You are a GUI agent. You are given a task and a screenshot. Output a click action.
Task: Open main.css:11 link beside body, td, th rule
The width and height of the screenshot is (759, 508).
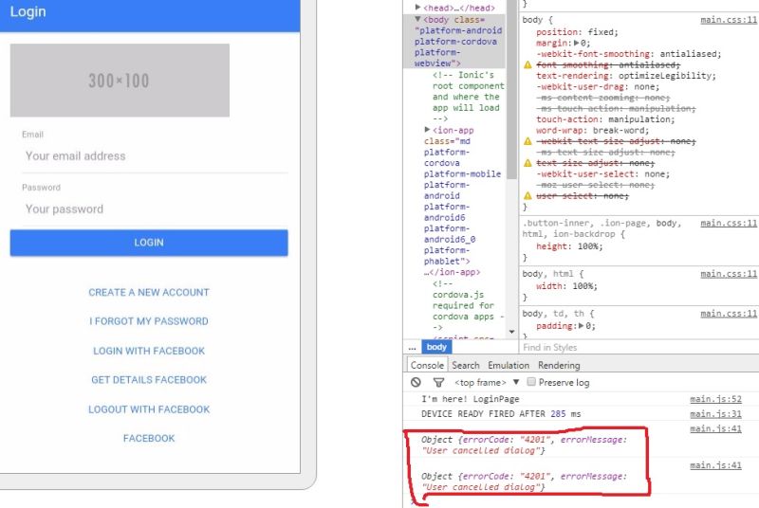coord(729,313)
